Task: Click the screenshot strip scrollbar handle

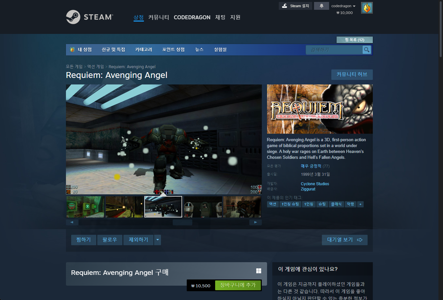Action: 182,222
